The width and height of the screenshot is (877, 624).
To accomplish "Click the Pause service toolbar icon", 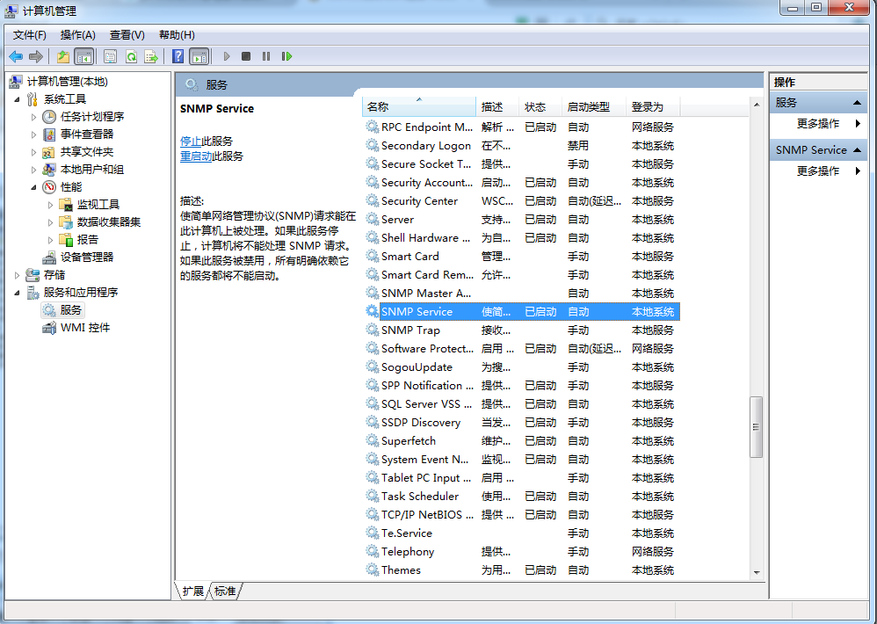I will [x=266, y=56].
